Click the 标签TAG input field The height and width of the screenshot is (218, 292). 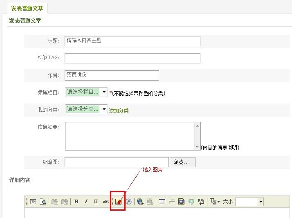point(133,58)
